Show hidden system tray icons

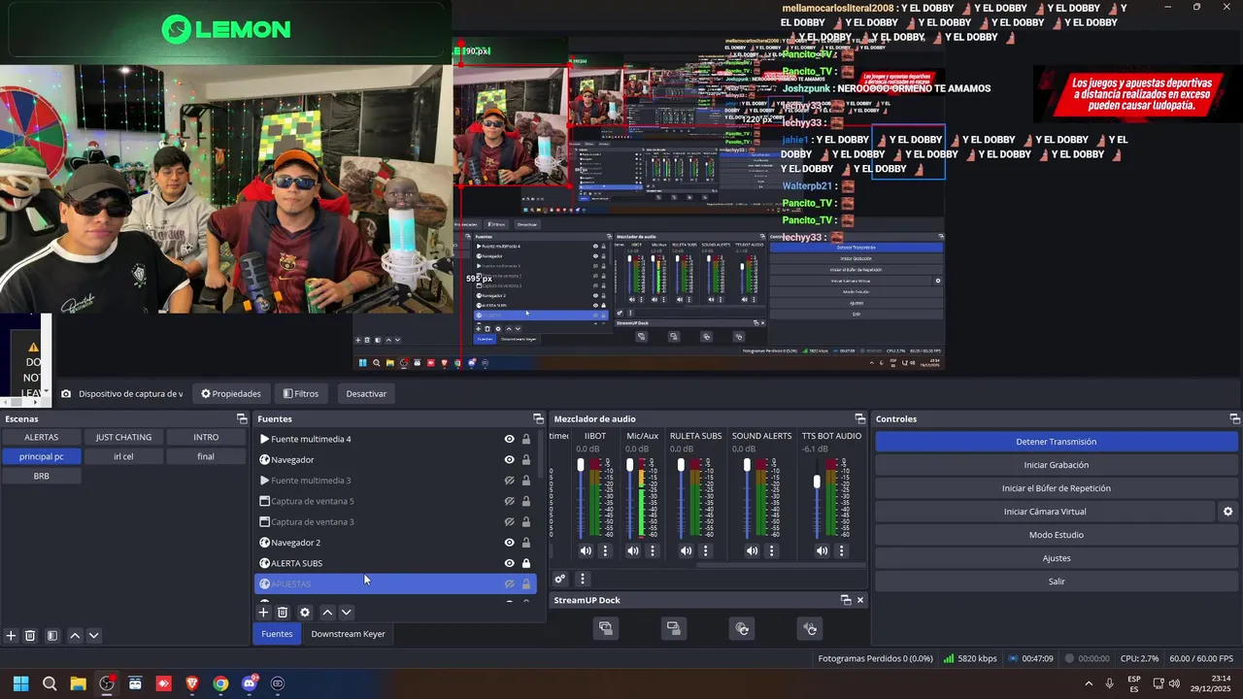[1088, 683]
